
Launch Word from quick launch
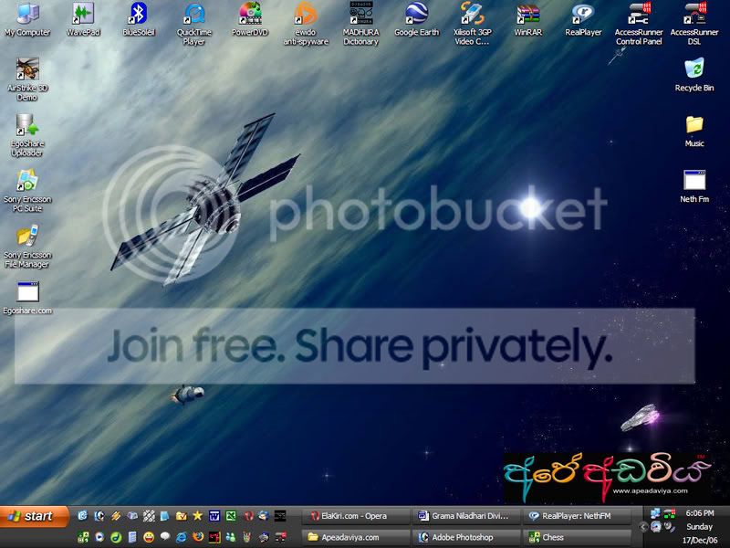click(x=214, y=515)
